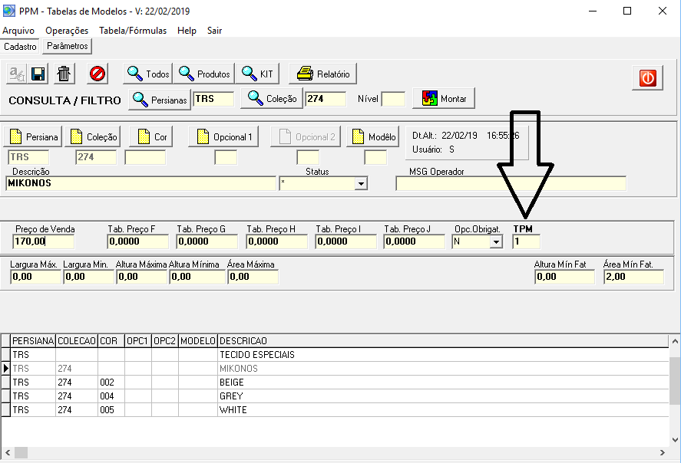This screenshot has height=463, width=681.
Task: Click the Área Máxima field
Action: pyautogui.click(x=253, y=277)
